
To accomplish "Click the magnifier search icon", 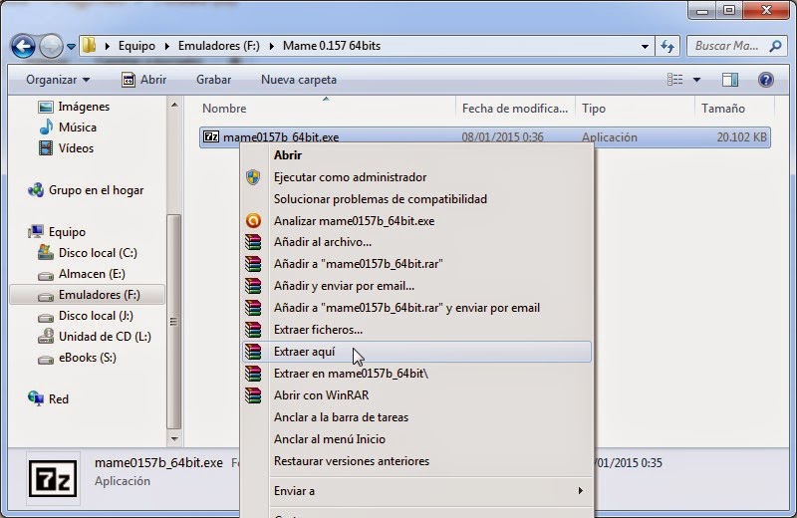I will [x=775, y=46].
